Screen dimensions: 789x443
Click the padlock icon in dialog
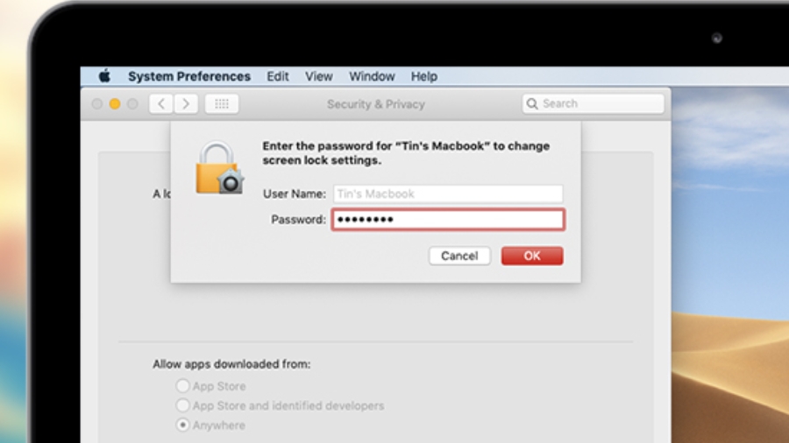pos(219,169)
